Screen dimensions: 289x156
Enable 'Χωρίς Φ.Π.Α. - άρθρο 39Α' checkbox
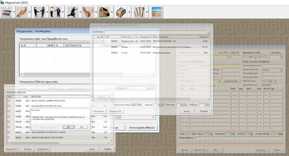point(217,53)
